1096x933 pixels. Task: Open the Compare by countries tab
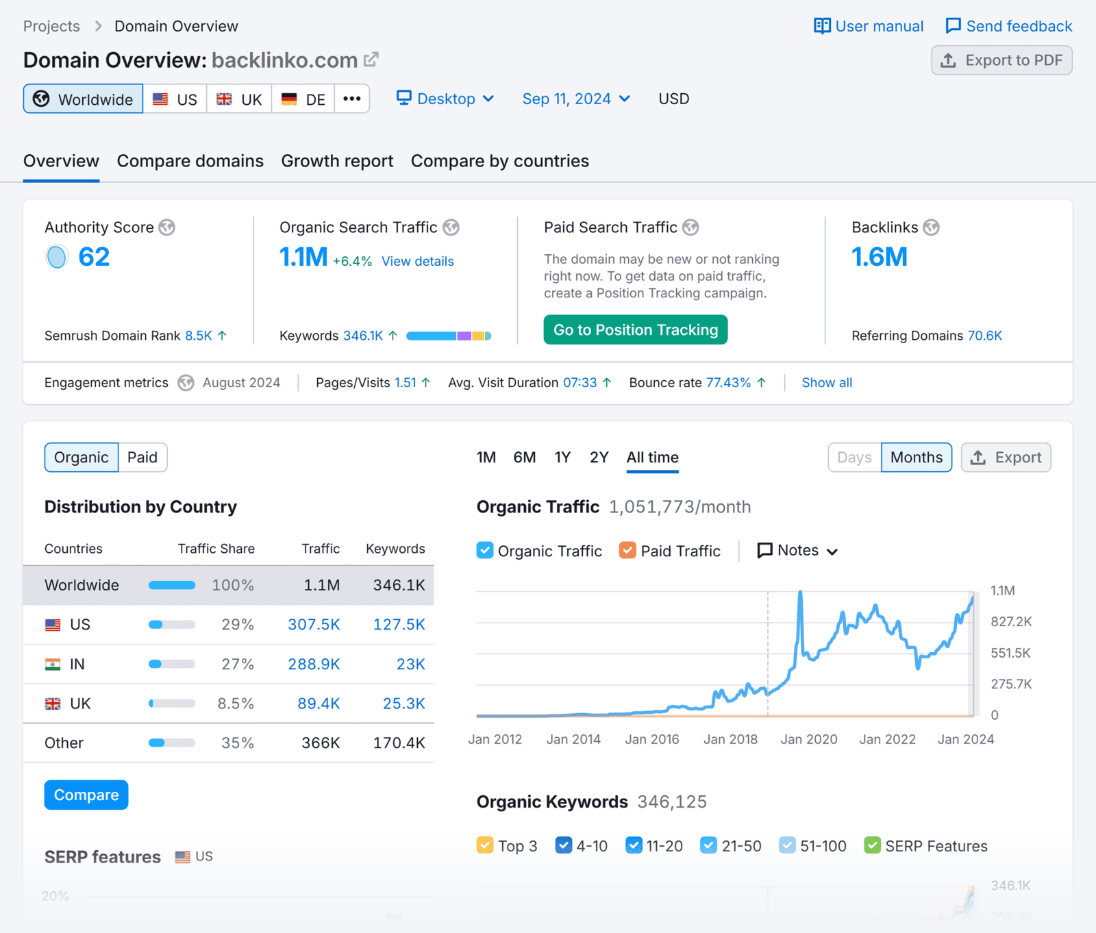[x=499, y=161]
